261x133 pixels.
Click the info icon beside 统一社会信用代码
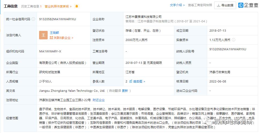(x=33, y=19)
